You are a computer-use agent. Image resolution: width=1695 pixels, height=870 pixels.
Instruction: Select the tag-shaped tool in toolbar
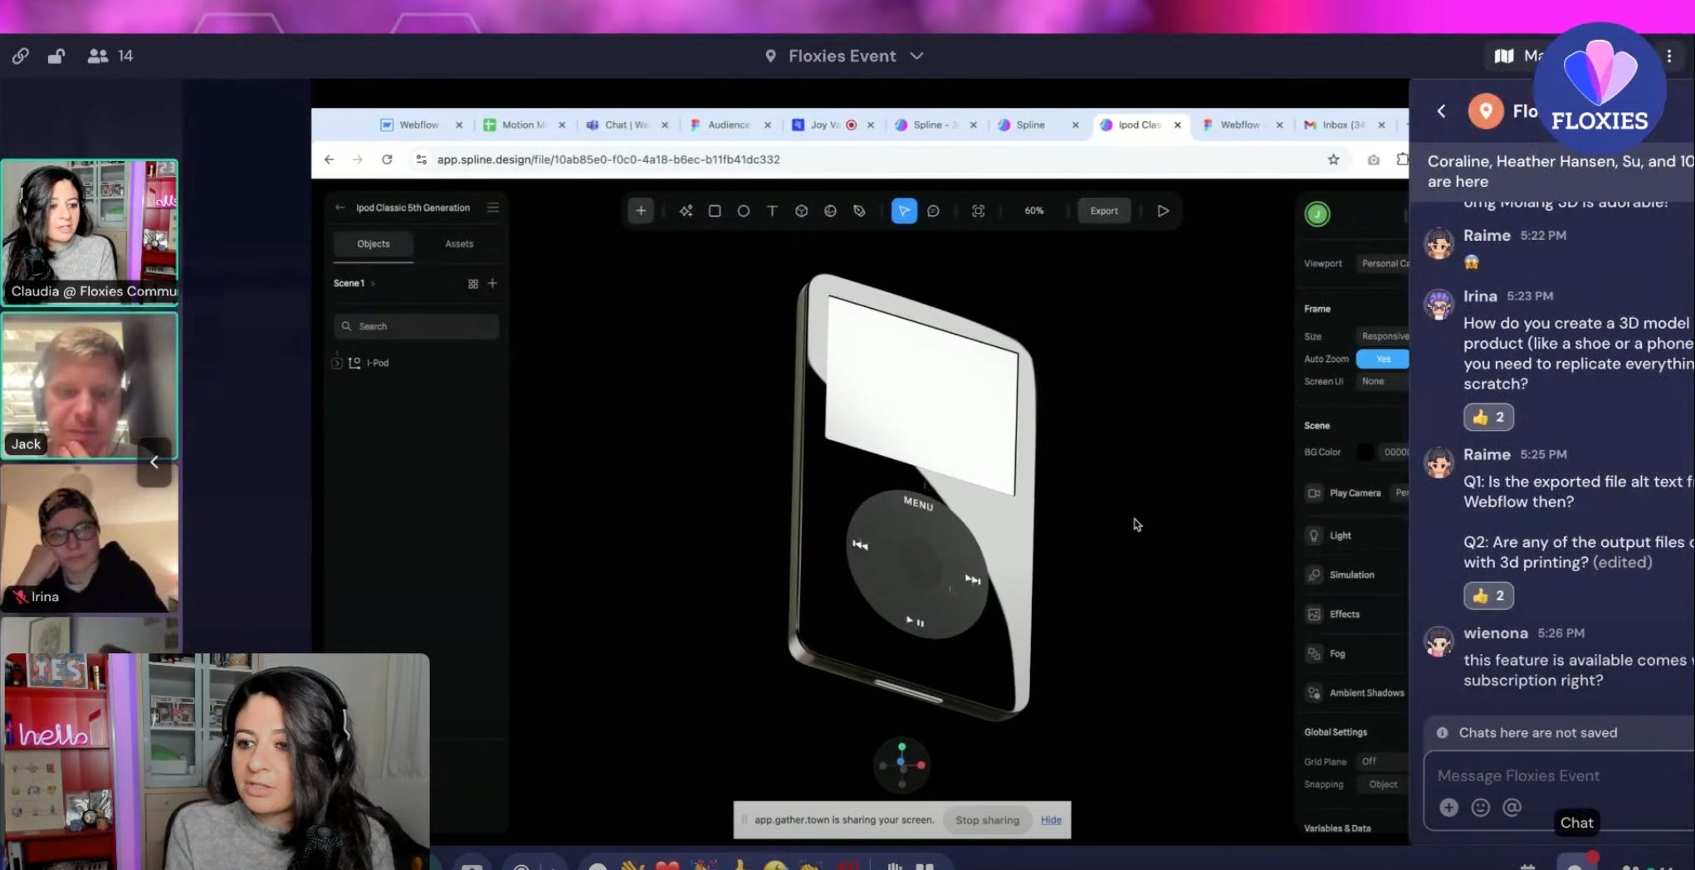[859, 211]
